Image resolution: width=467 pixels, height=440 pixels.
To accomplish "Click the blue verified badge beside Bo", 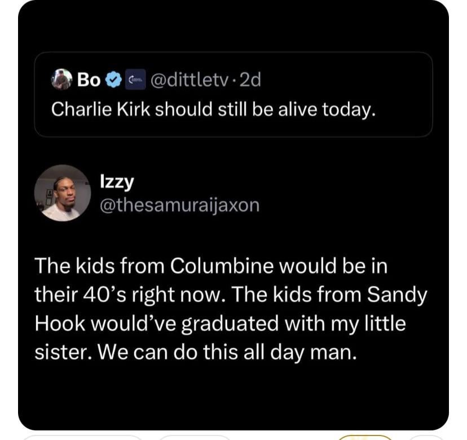I will click(x=113, y=80).
